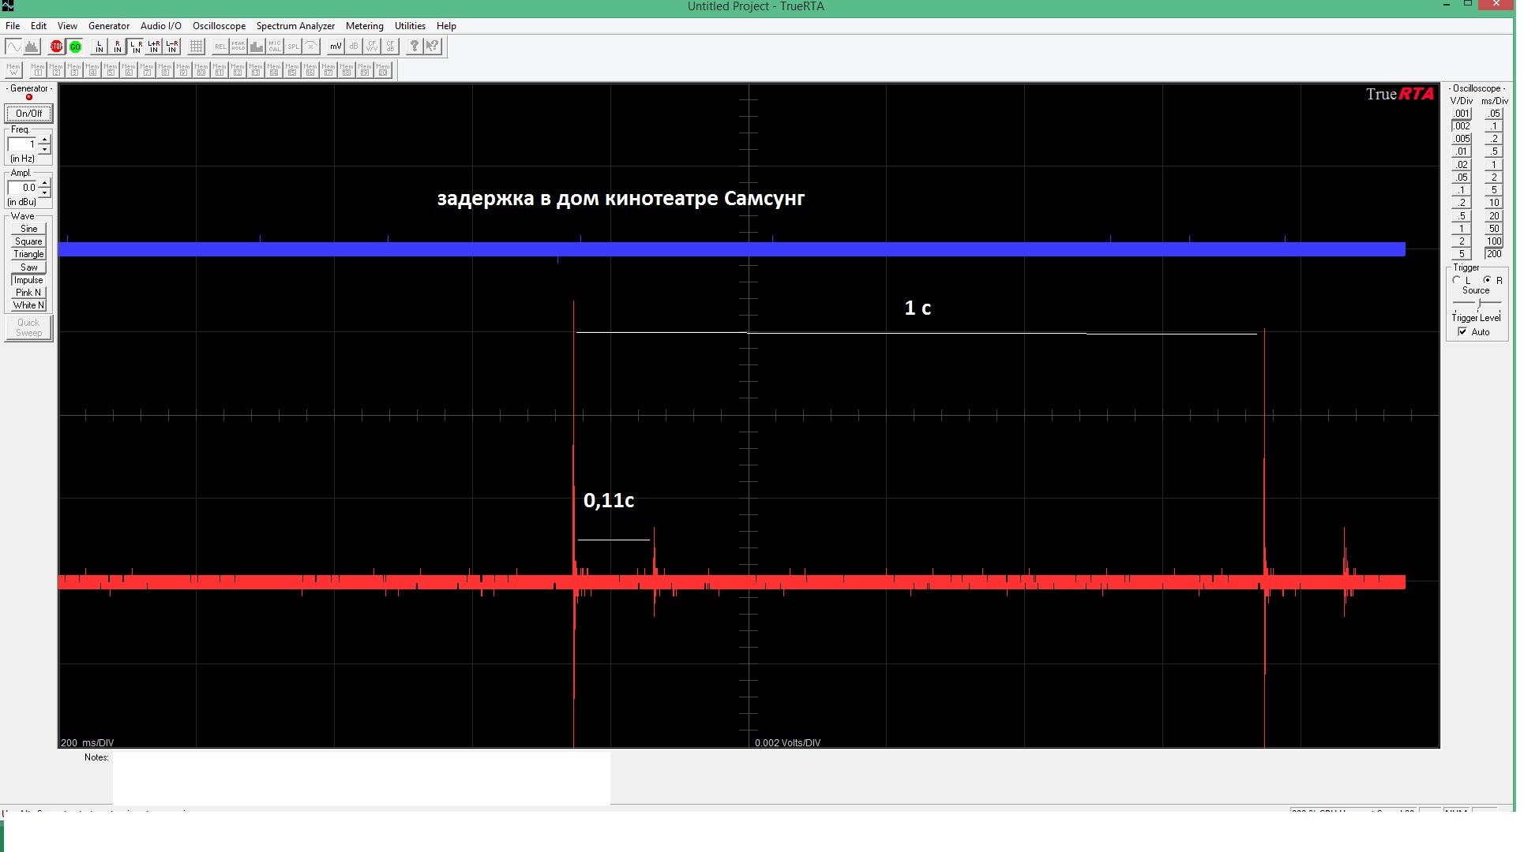Viewport: 1524px width, 852px height.
Task: Select trigger source L radio button
Action: point(1457,280)
